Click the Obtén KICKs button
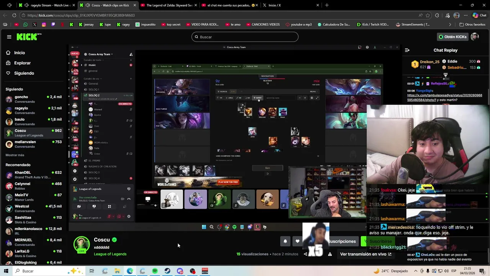The image size is (490, 276). (453, 37)
